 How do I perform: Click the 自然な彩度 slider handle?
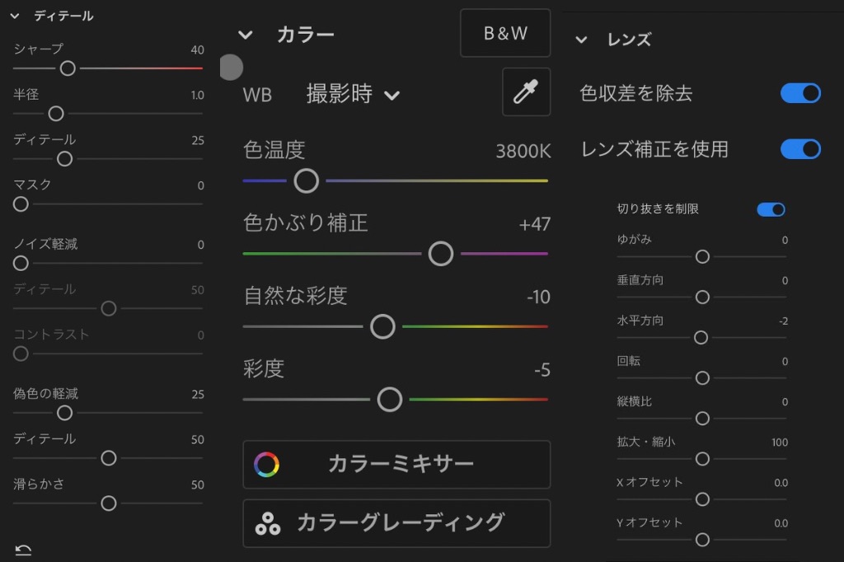pos(382,327)
